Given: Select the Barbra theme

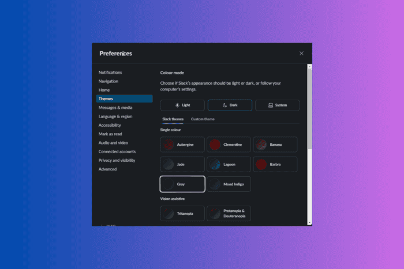Looking at the screenshot, I should [x=275, y=164].
